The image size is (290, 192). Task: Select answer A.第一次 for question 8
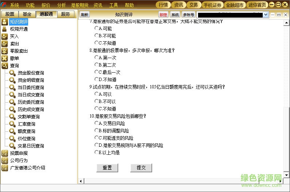(x=96, y=57)
